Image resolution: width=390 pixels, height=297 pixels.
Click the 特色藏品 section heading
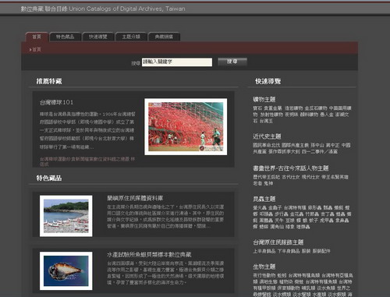(49, 179)
